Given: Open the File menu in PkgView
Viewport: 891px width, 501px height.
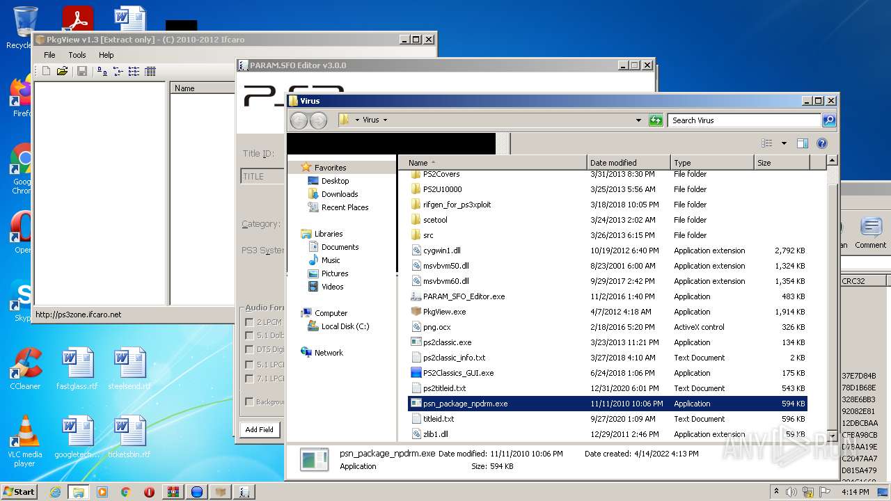Looking at the screenshot, I should click(x=49, y=55).
